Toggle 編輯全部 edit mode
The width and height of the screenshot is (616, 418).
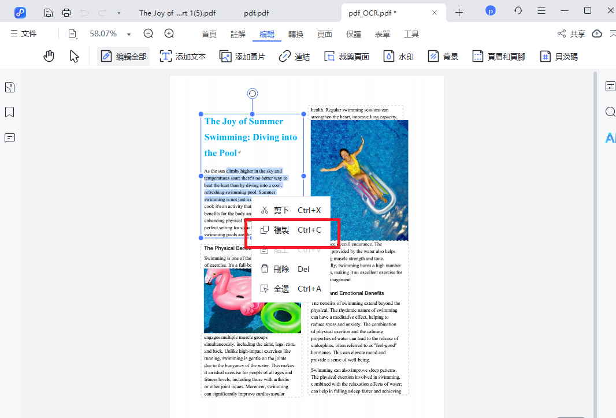123,57
